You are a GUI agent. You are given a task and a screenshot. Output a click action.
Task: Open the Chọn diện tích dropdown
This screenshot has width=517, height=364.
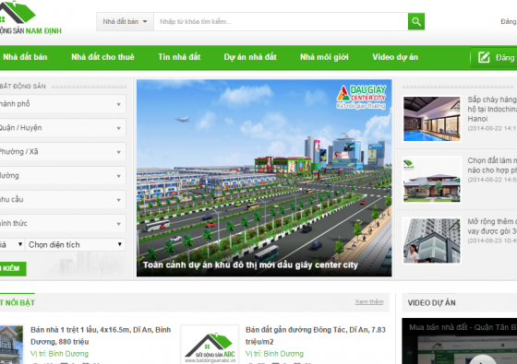76,244
